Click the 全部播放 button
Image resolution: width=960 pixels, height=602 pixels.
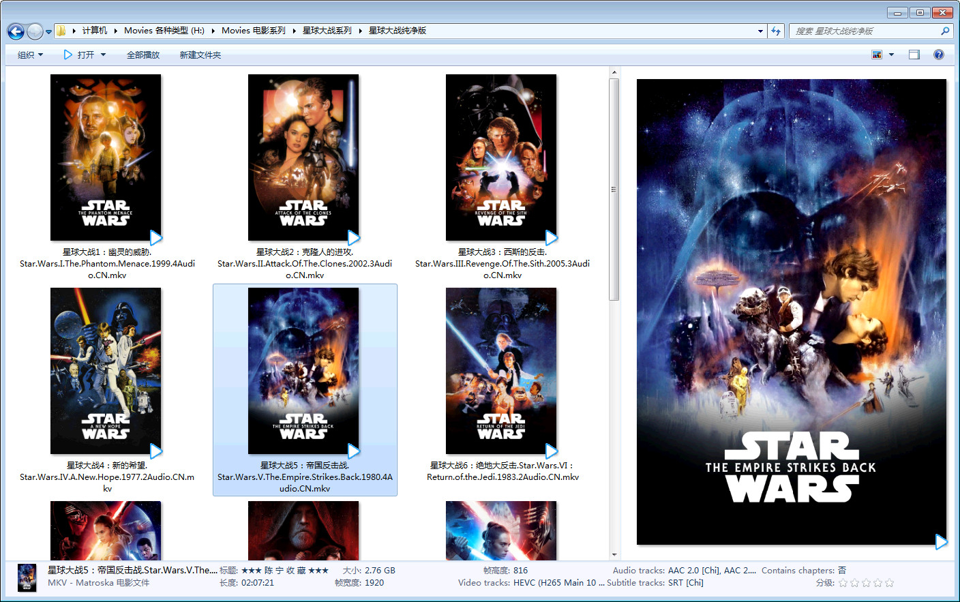142,55
